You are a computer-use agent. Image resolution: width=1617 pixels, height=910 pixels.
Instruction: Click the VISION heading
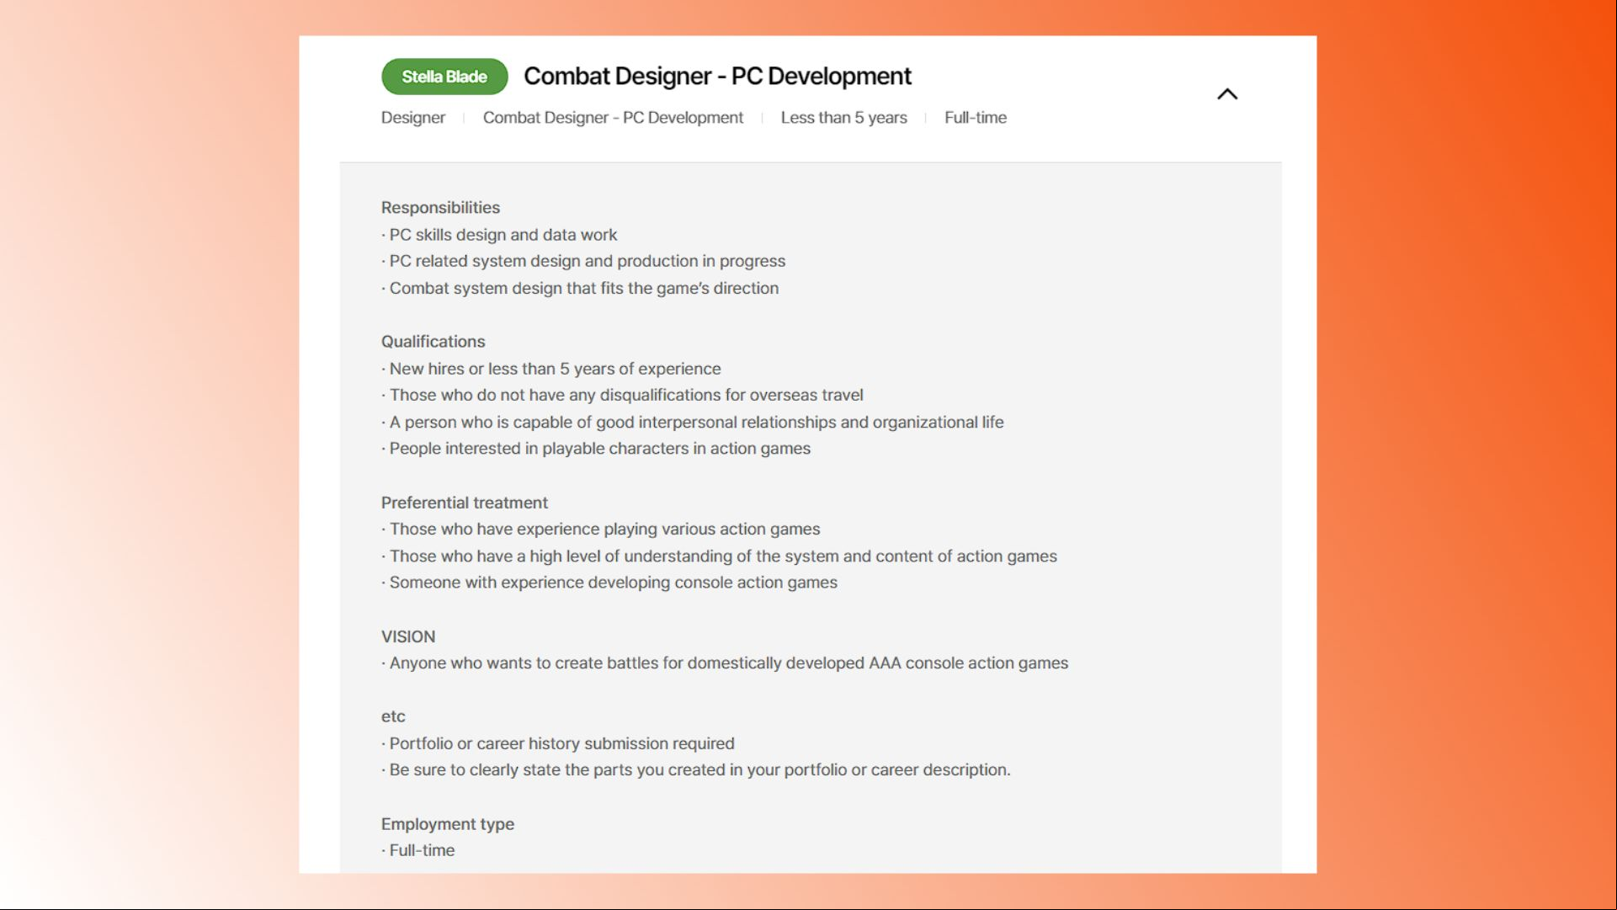point(408,637)
